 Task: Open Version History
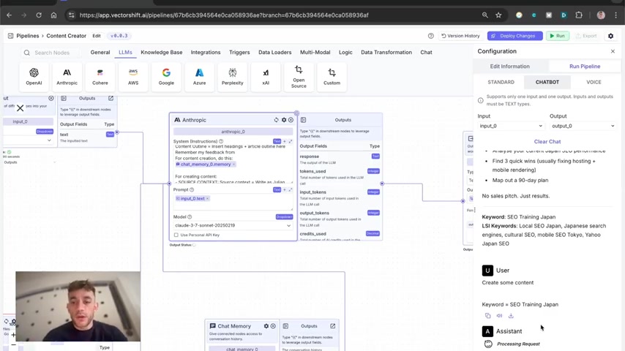click(x=461, y=36)
